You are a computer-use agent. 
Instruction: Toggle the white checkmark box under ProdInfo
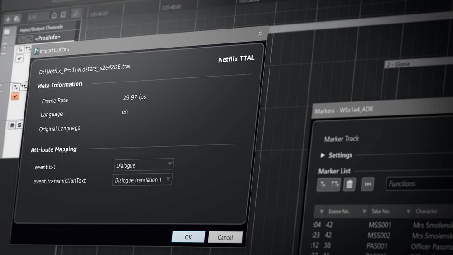(x=19, y=59)
